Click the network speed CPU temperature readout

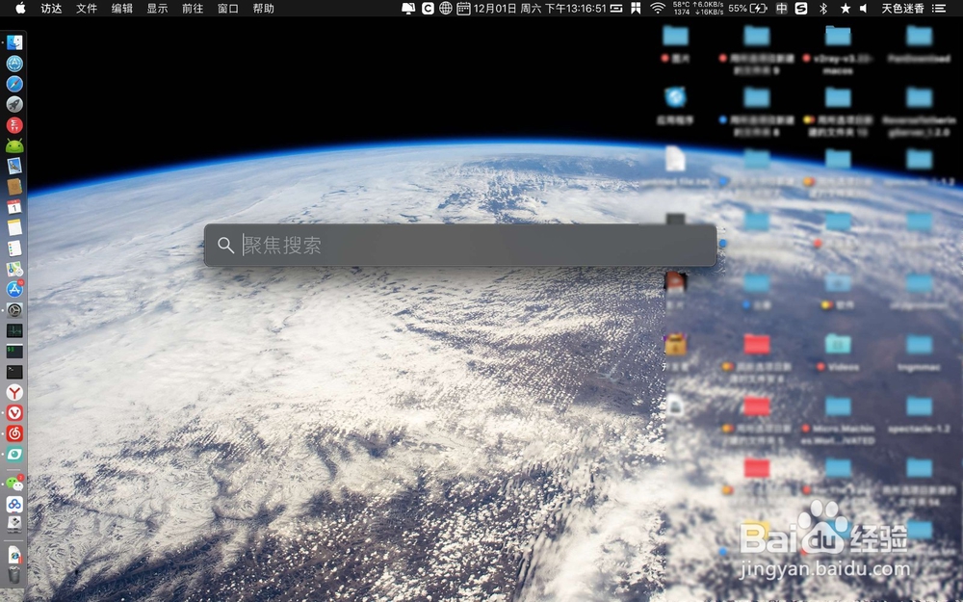697,8
